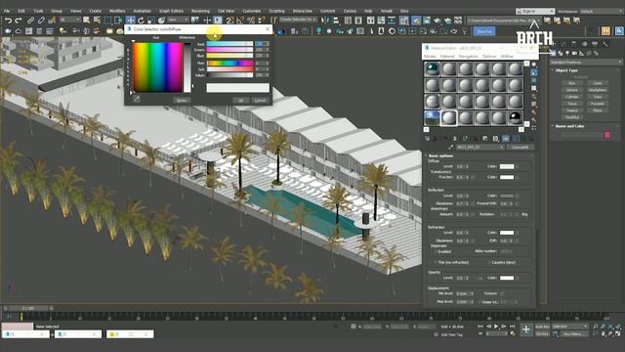Click the Select by Name icon
The image size is (625, 352).
click(x=97, y=20)
